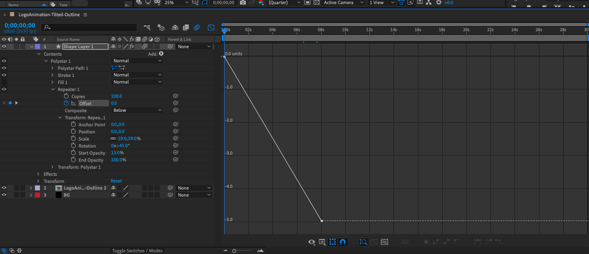The height and width of the screenshot is (254, 589).
Task: Close the Graph Editor view
Action: click(x=211, y=27)
